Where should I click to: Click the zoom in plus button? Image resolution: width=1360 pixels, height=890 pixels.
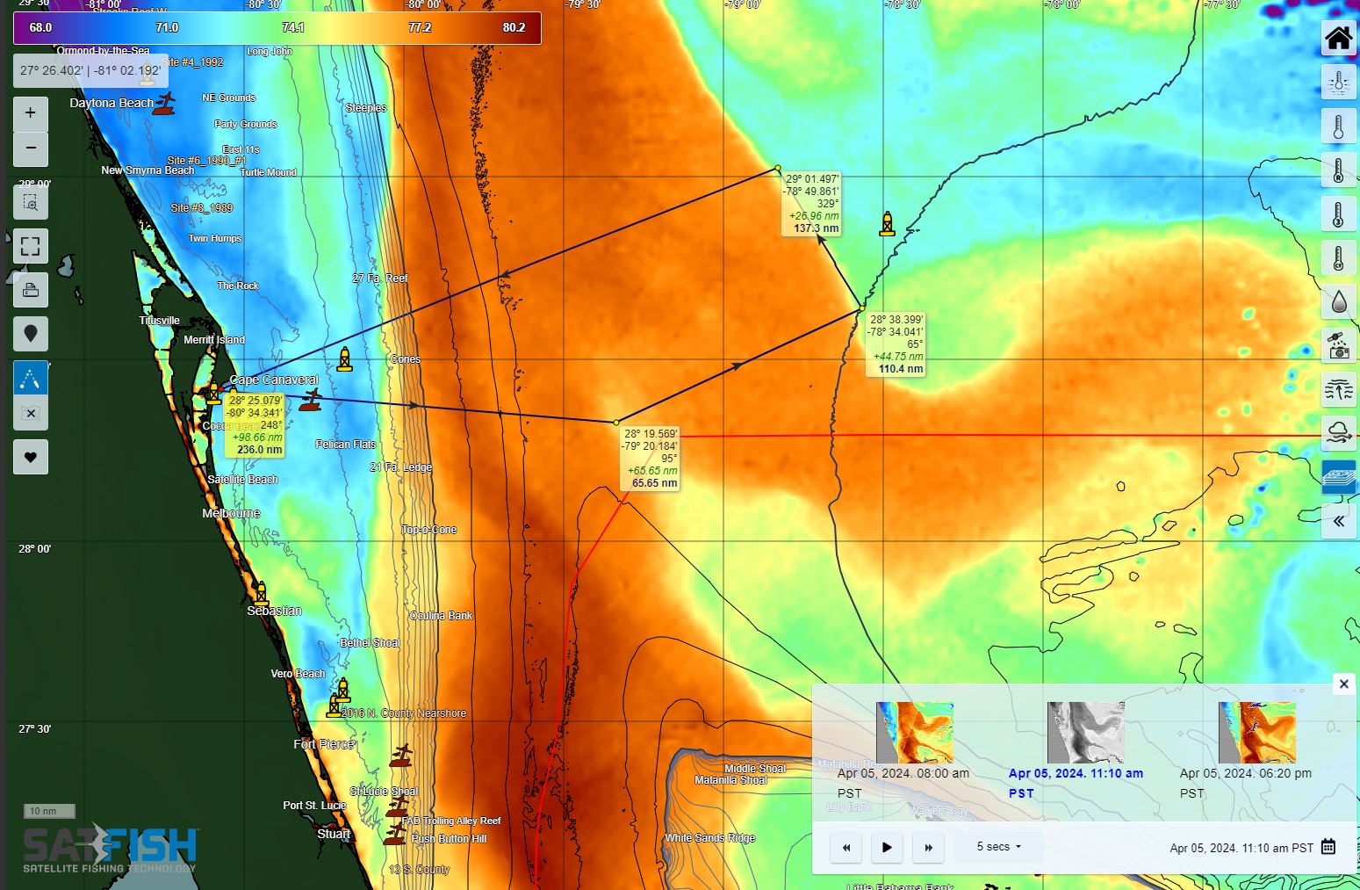[x=31, y=112]
